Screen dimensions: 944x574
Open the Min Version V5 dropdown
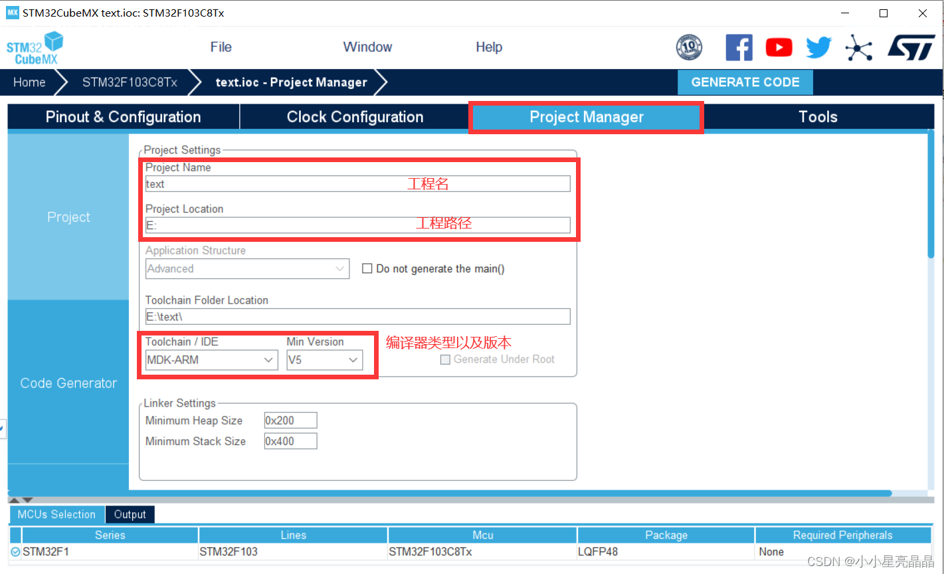tap(325, 360)
